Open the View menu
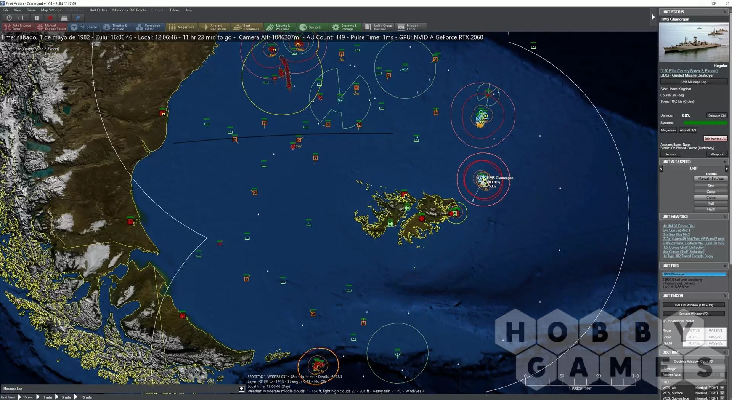The image size is (732, 400). pos(18,10)
